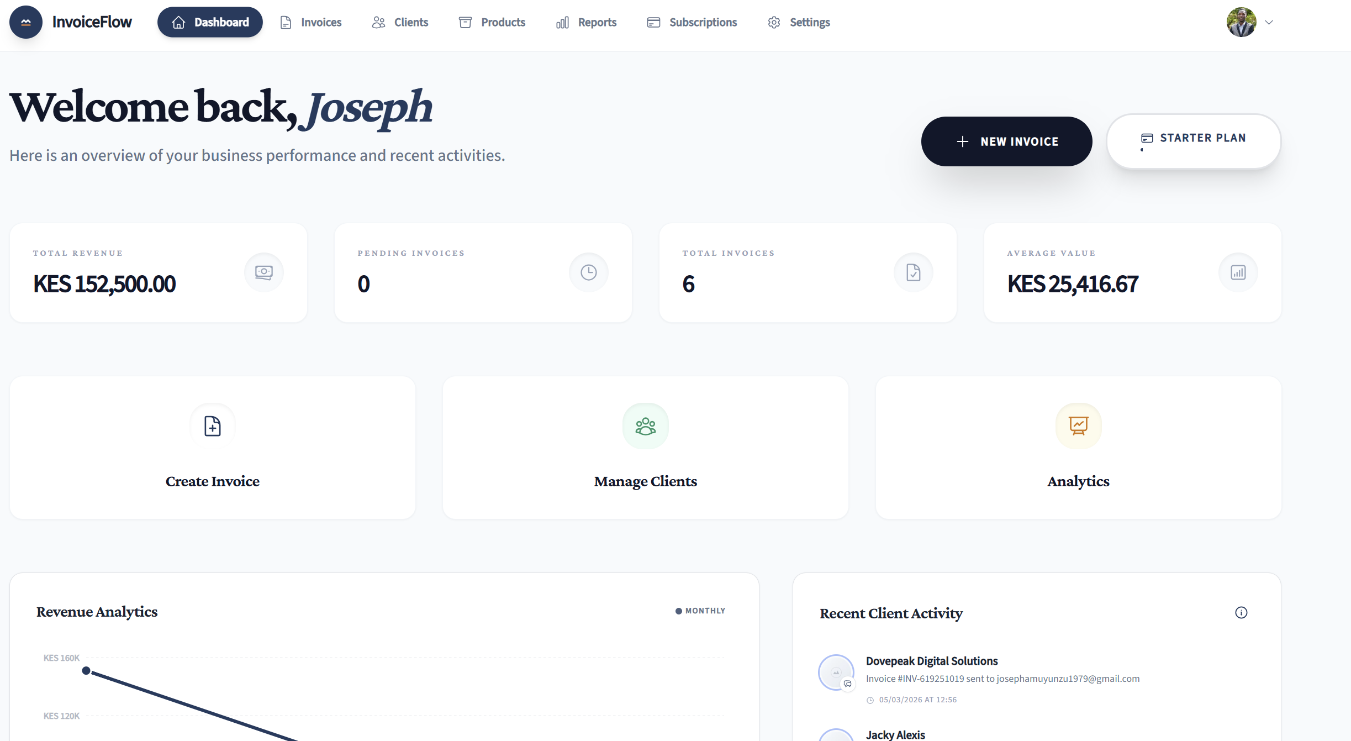This screenshot has width=1351, height=741.
Task: Open the Recent Client Activity info icon
Action: point(1241,612)
